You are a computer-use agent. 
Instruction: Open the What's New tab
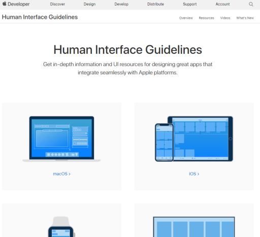pos(245,18)
